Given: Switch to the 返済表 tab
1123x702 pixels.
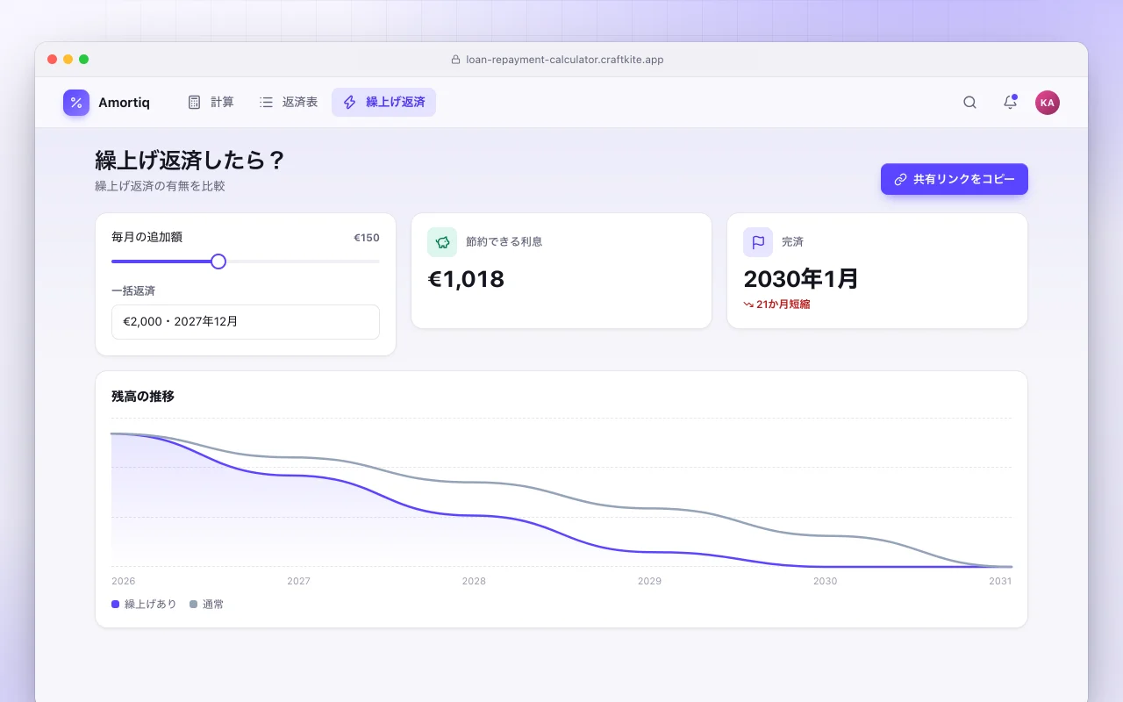Looking at the screenshot, I should [x=288, y=103].
